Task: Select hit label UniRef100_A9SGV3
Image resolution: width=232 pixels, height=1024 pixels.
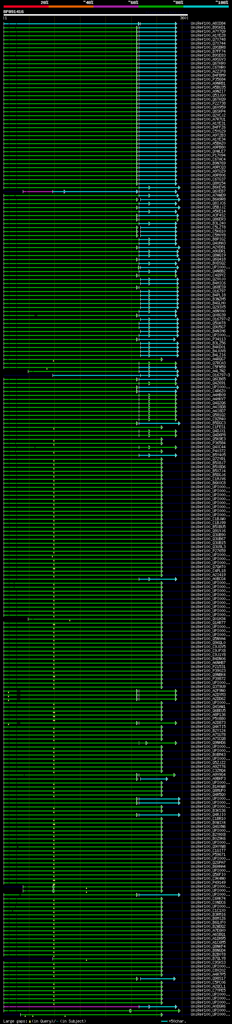Action: coord(208,59)
